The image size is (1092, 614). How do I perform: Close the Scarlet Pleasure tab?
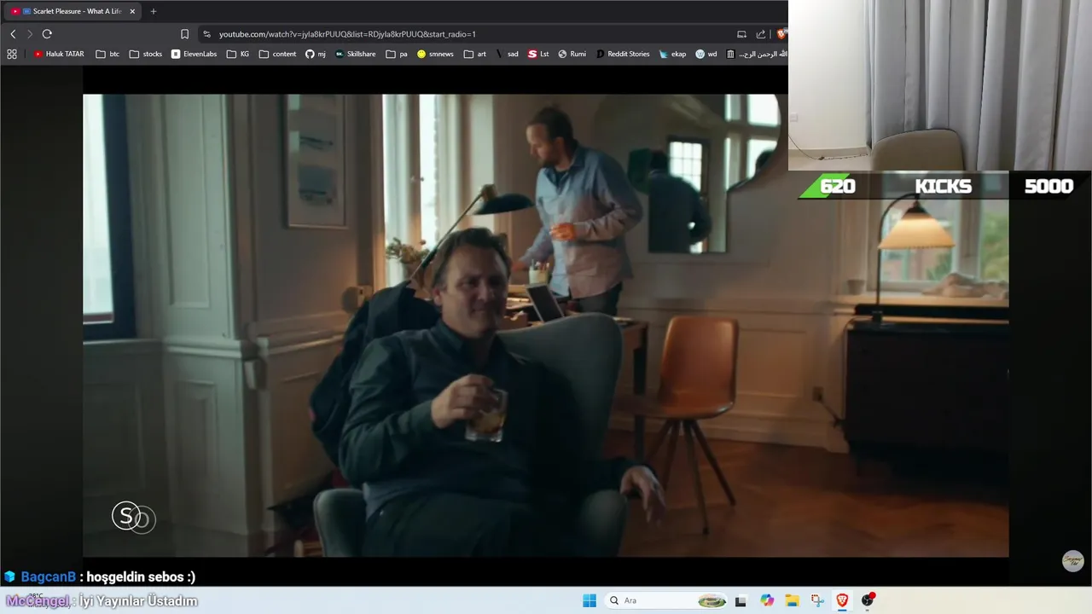(x=132, y=11)
